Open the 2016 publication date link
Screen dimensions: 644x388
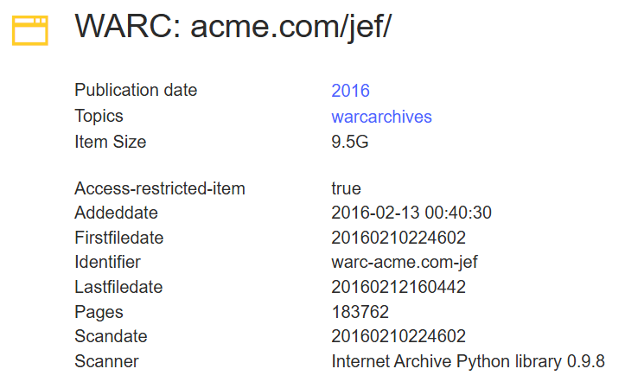(350, 91)
